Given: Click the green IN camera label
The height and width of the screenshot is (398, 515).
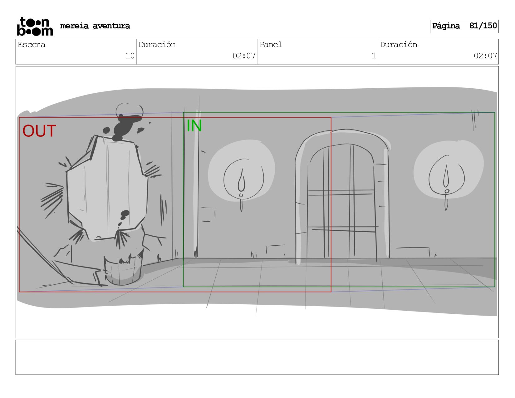Looking at the screenshot, I should pyautogui.click(x=194, y=126).
